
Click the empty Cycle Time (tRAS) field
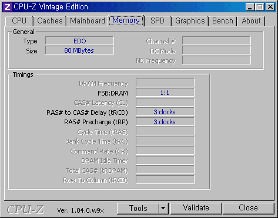tap(165, 131)
